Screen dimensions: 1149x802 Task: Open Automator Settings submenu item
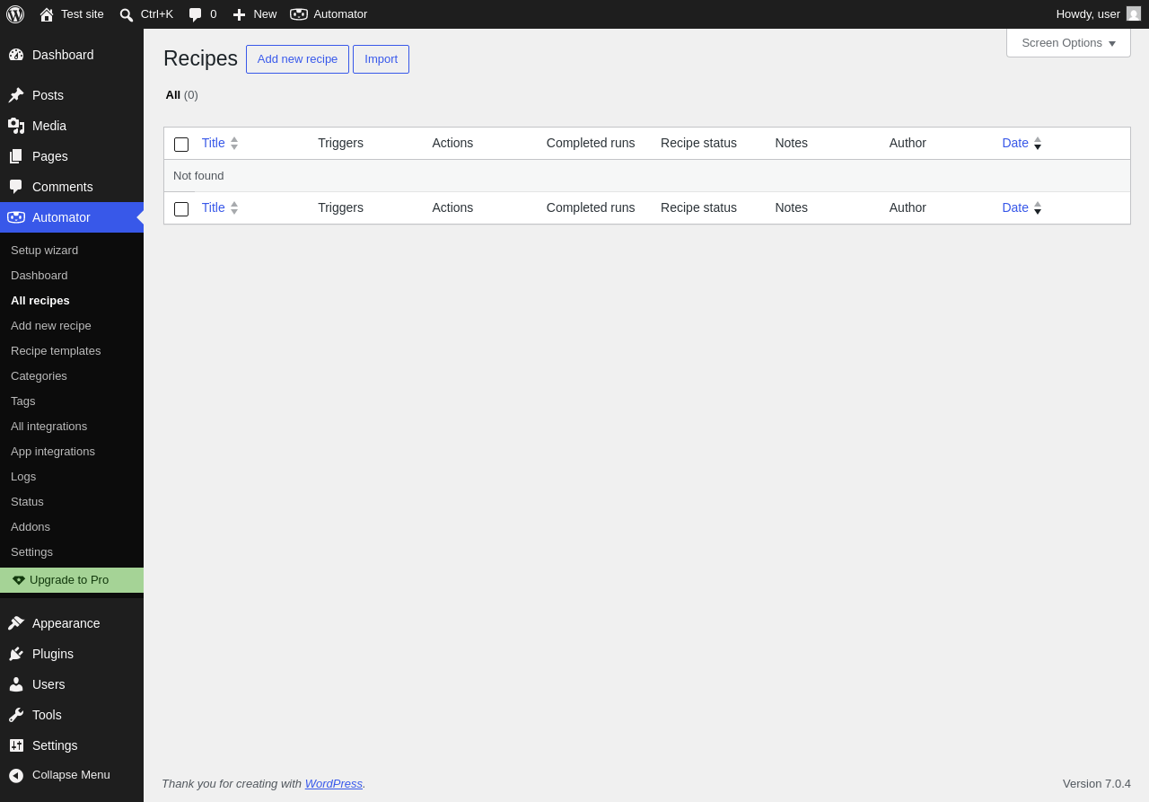[72, 552]
